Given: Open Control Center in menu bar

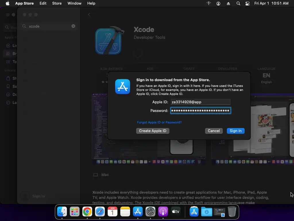Looking at the screenshot, I should pos(247,3).
